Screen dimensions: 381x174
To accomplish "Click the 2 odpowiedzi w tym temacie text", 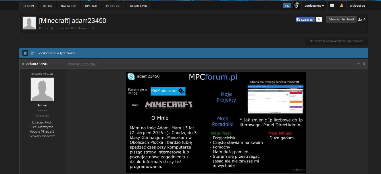I will tap(57, 53).
